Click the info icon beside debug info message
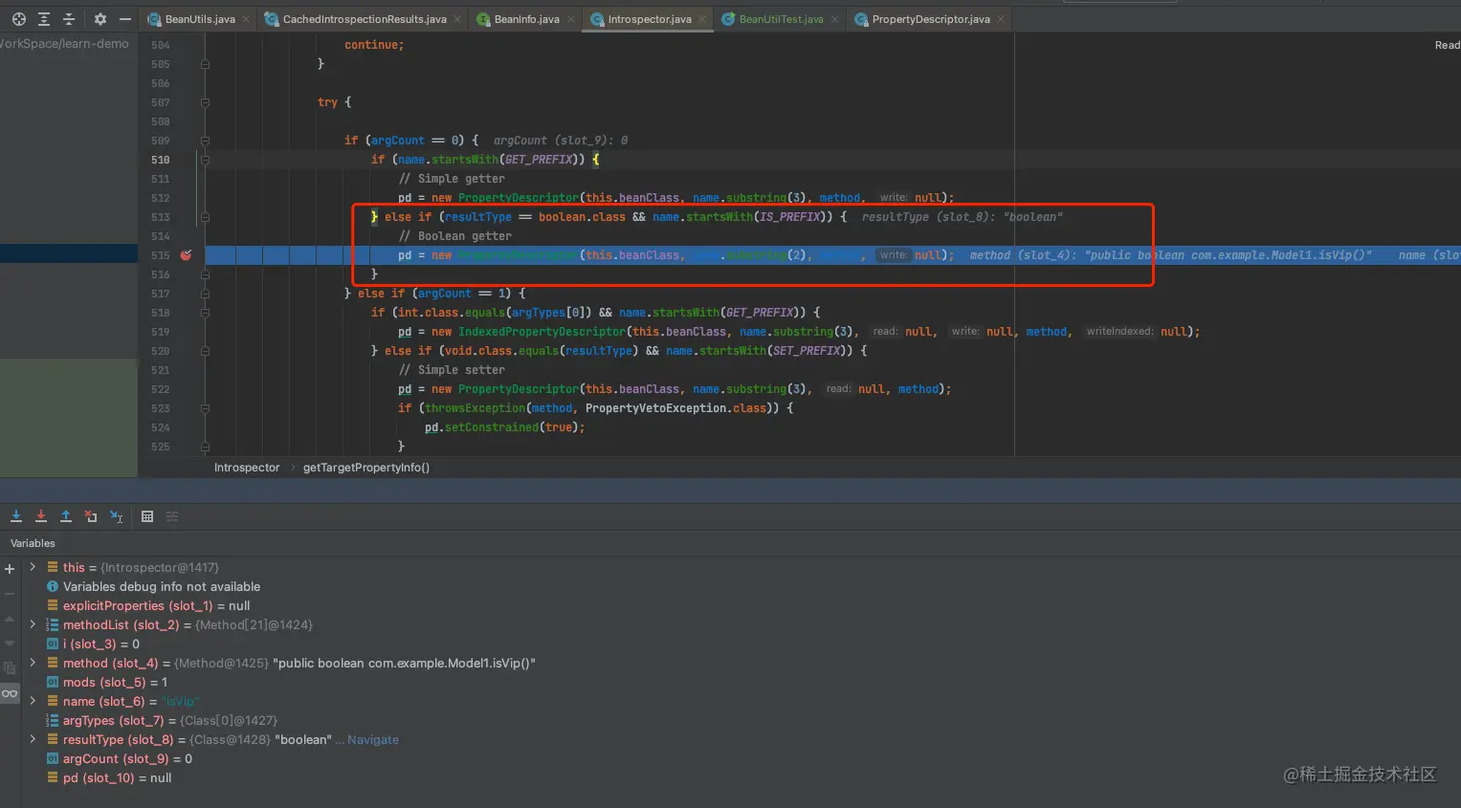The image size is (1461, 808). pos(53,587)
